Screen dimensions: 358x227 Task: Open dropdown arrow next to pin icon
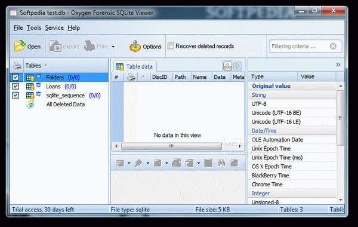coord(148,163)
